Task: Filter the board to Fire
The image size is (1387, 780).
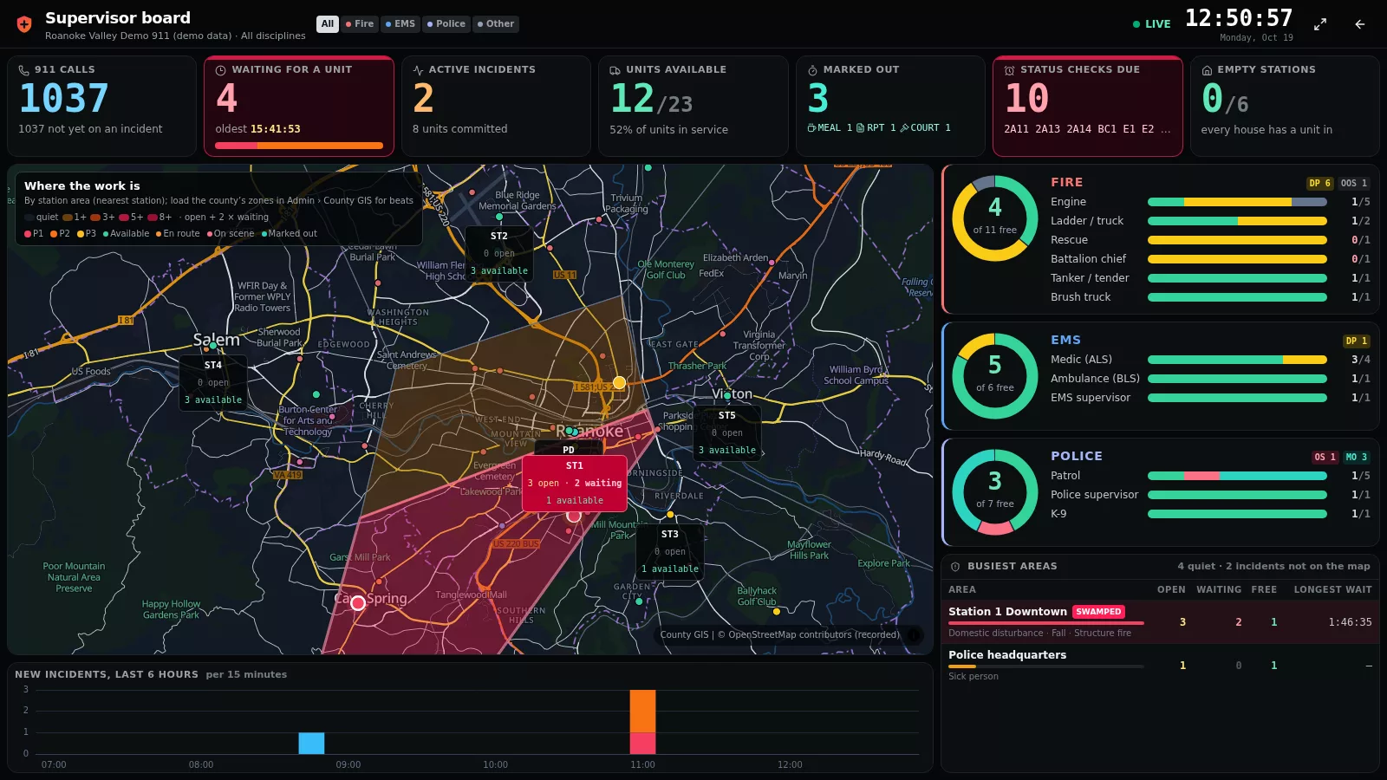Action: pyautogui.click(x=360, y=24)
